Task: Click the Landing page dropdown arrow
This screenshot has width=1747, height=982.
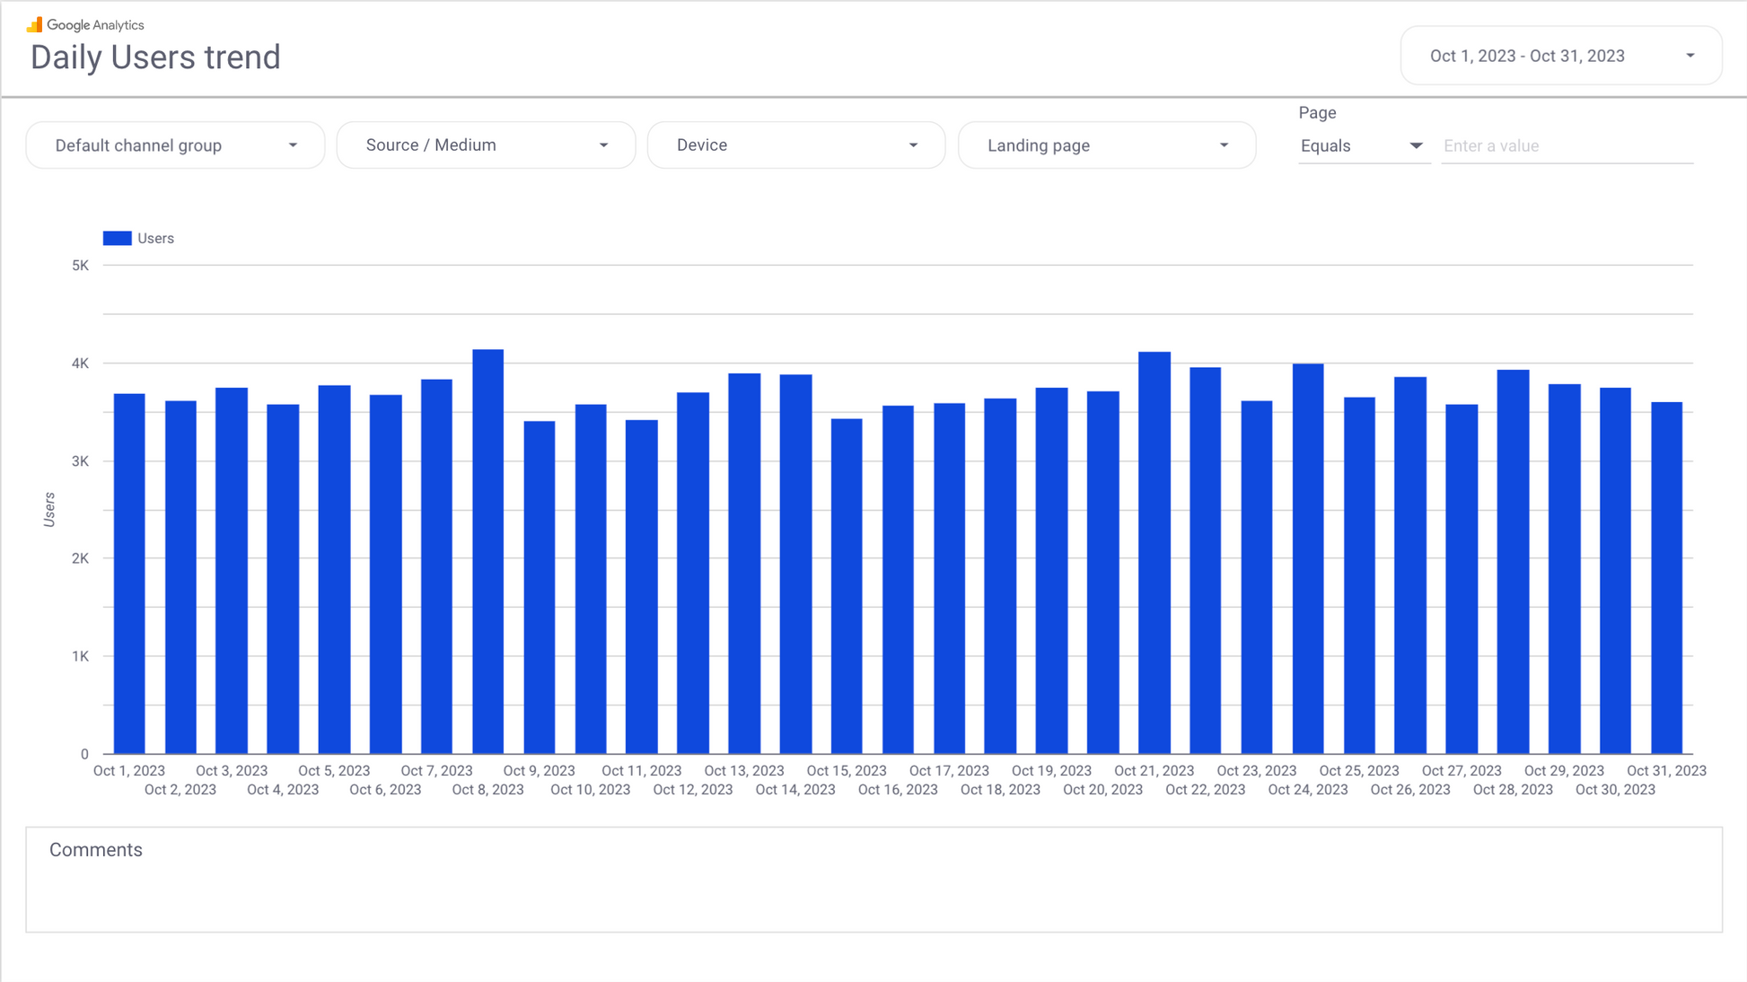Action: pyautogui.click(x=1224, y=145)
